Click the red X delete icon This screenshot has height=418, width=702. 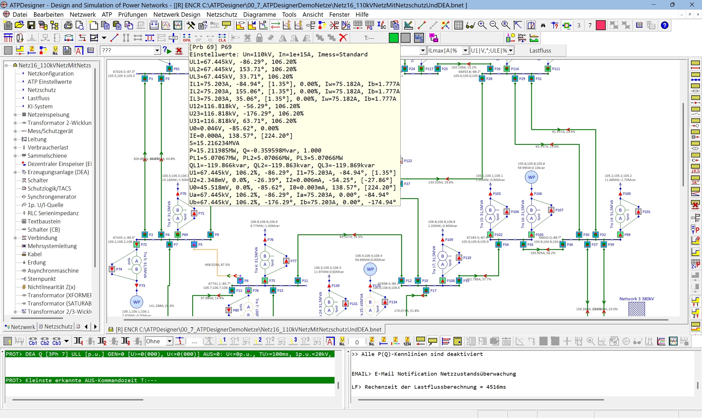(x=343, y=38)
